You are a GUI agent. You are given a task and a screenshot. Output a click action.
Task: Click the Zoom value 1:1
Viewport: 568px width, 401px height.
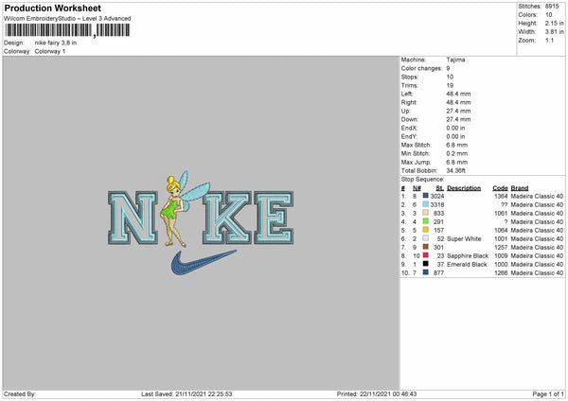pyautogui.click(x=549, y=40)
